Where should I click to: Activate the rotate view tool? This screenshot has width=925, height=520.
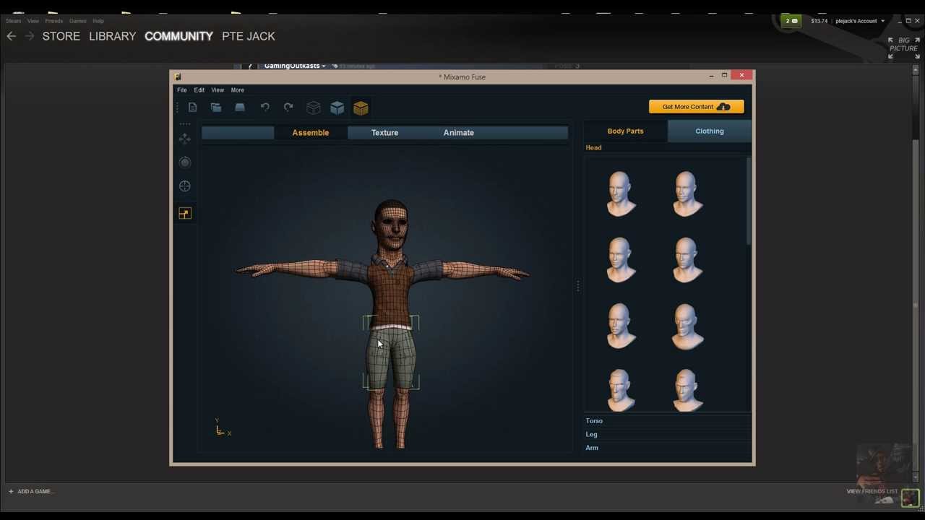[185, 162]
